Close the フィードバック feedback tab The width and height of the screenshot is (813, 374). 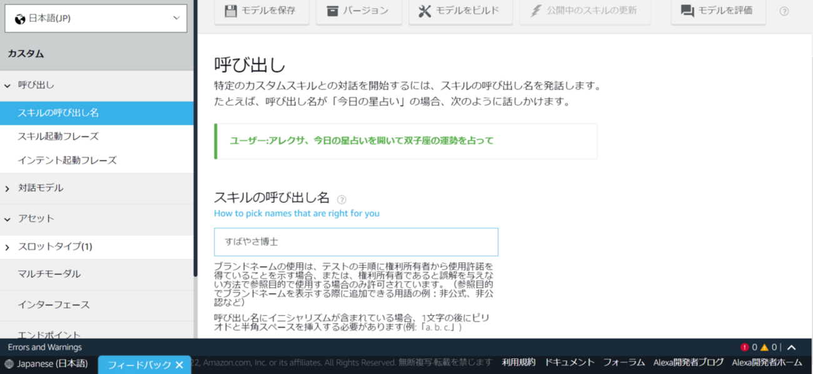tap(179, 365)
